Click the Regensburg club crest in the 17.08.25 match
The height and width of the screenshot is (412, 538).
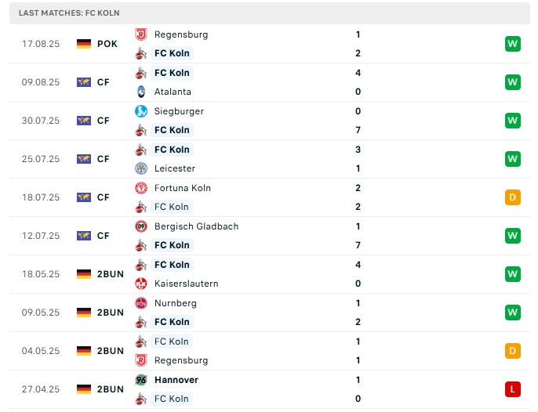141,34
